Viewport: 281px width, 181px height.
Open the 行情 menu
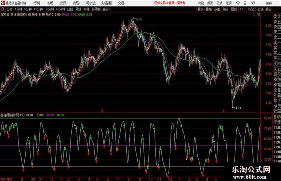coord(37,3)
